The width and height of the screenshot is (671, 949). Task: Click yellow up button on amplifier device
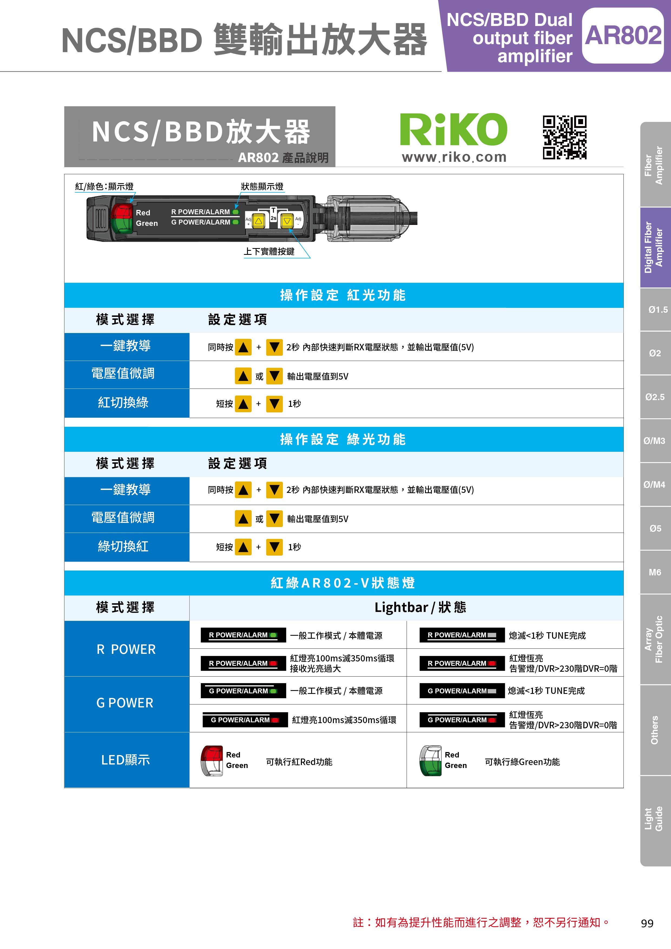point(258,221)
